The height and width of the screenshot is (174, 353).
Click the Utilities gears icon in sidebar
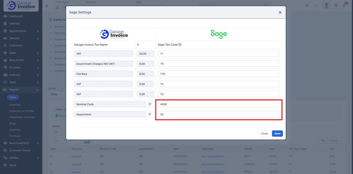(5, 158)
